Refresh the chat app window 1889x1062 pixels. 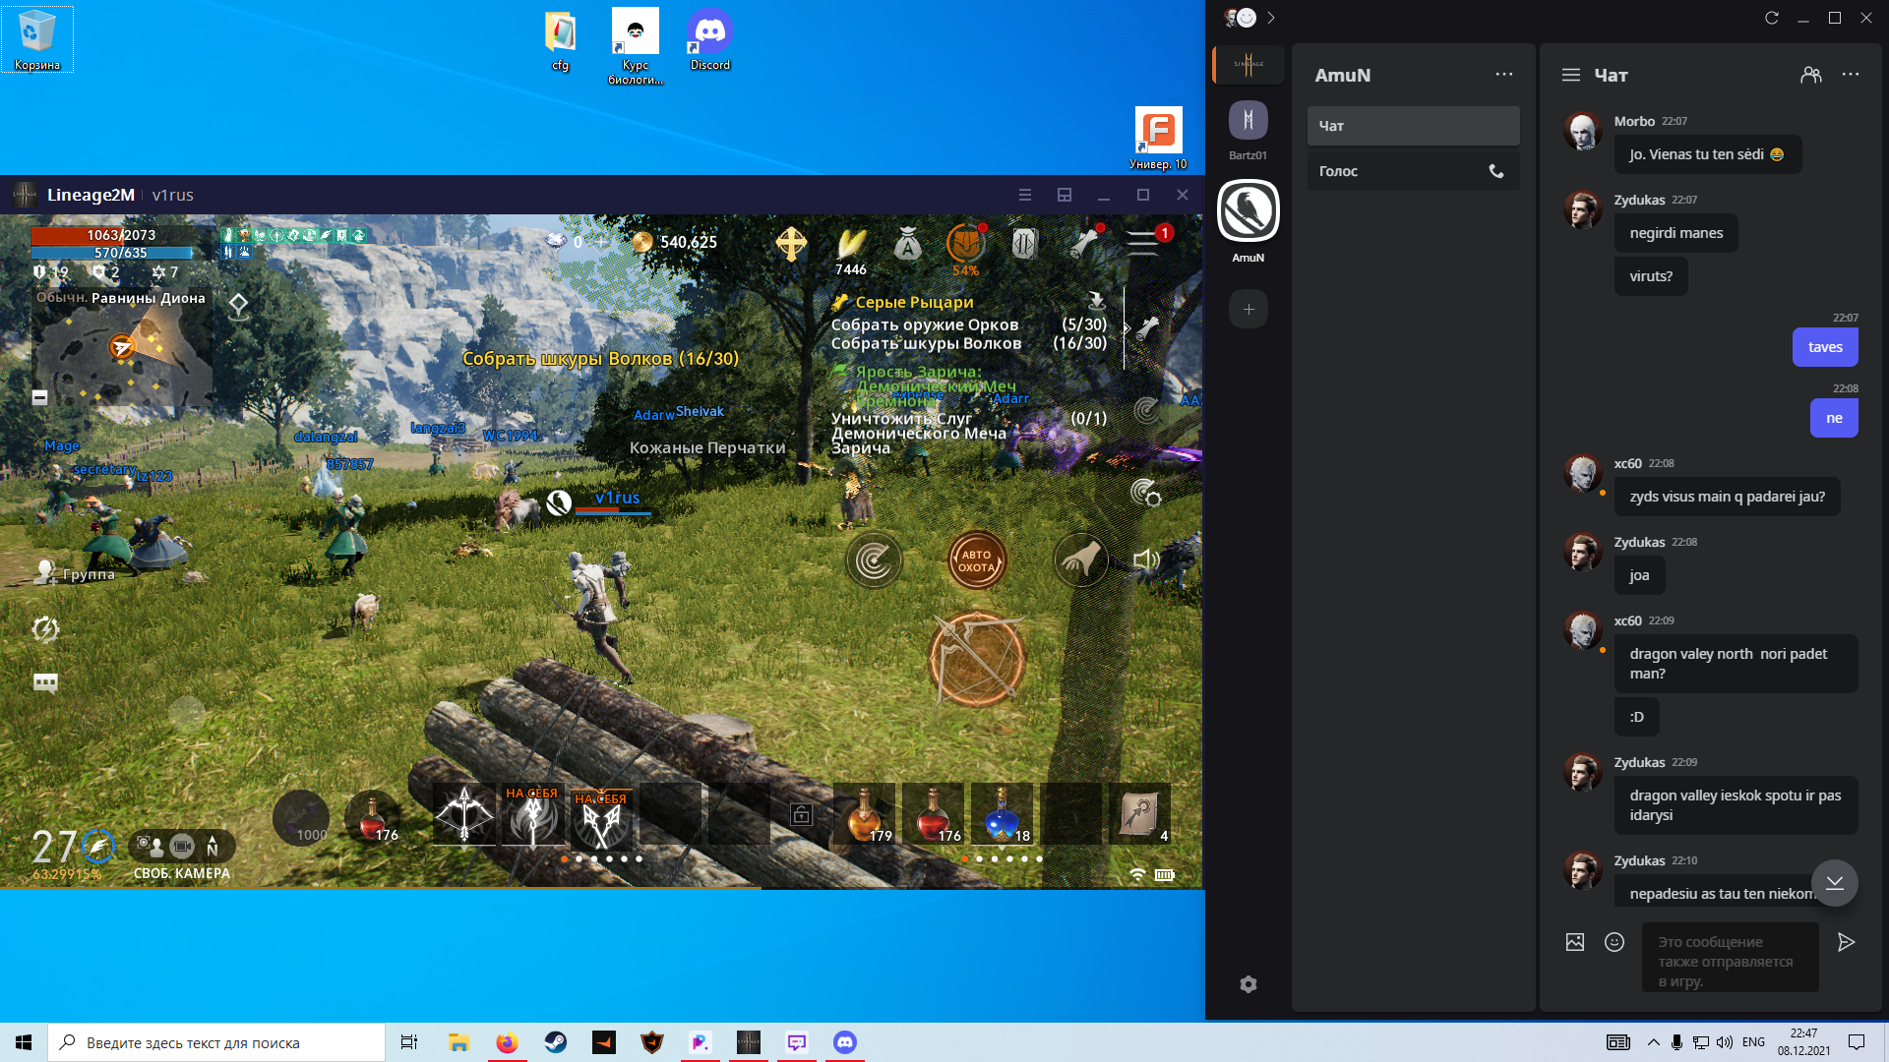tap(1772, 18)
